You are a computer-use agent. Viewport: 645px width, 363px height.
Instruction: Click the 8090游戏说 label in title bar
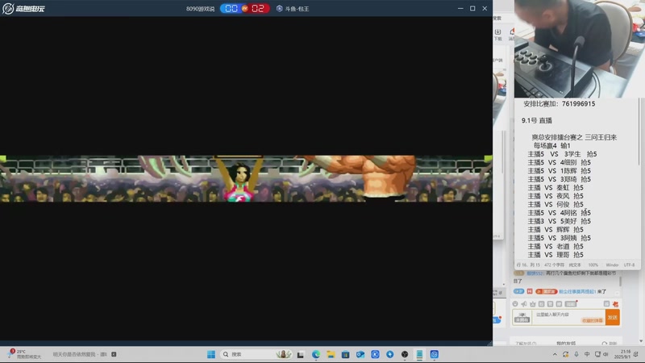[x=200, y=9]
